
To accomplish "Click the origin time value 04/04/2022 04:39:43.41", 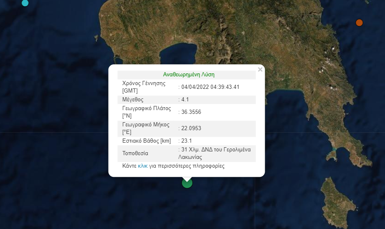I will (210, 87).
